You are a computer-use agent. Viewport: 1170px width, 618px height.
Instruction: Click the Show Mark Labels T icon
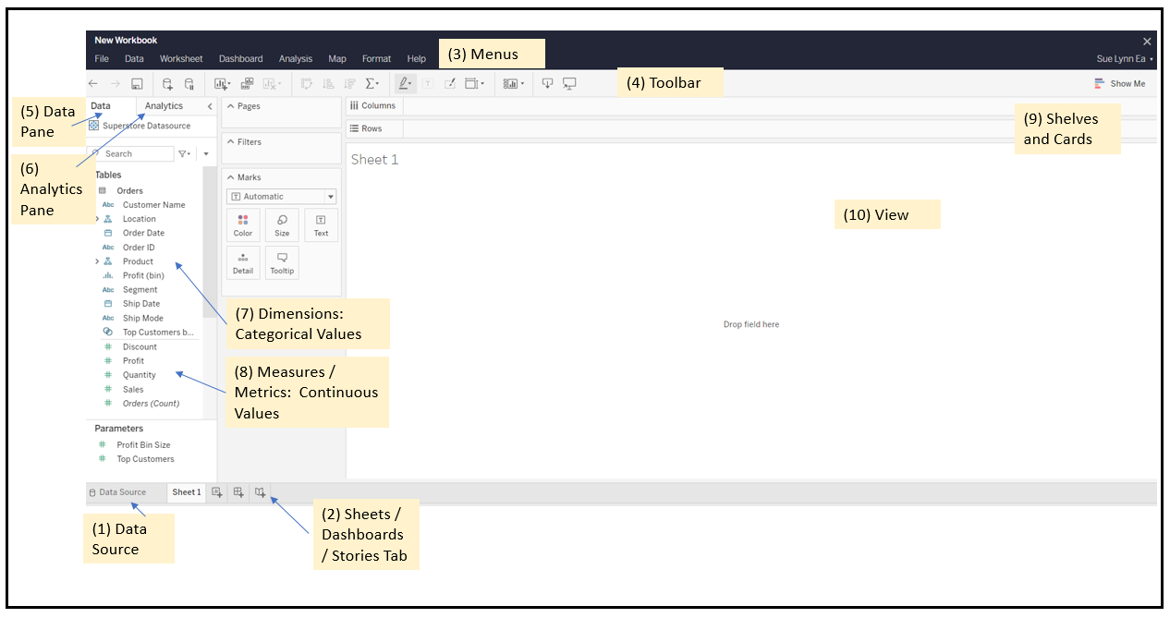(x=428, y=83)
